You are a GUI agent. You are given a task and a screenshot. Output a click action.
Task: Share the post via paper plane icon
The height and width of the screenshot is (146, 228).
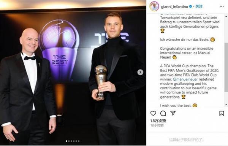click(x=173, y=113)
